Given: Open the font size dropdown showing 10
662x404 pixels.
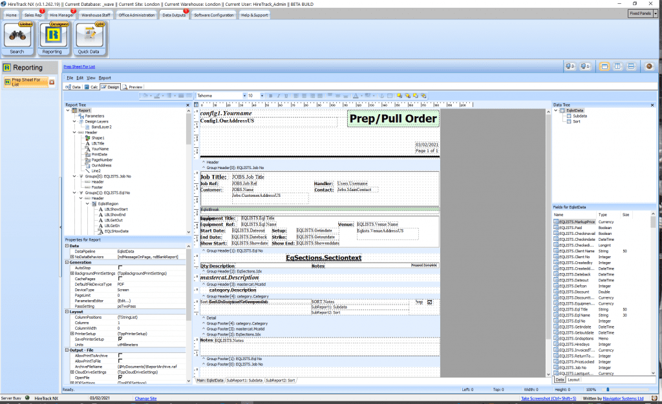Looking at the screenshot, I should point(262,96).
